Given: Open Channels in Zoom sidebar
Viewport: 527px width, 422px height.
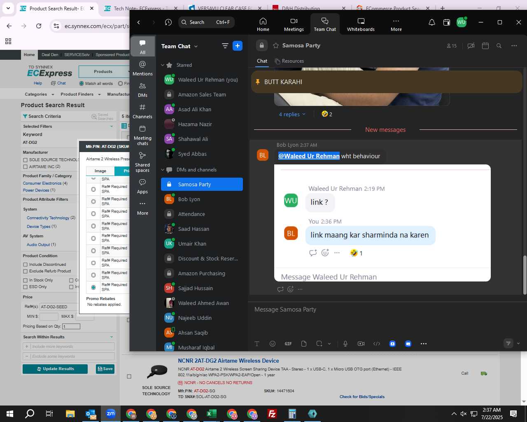Looking at the screenshot, I should point(142,111).
